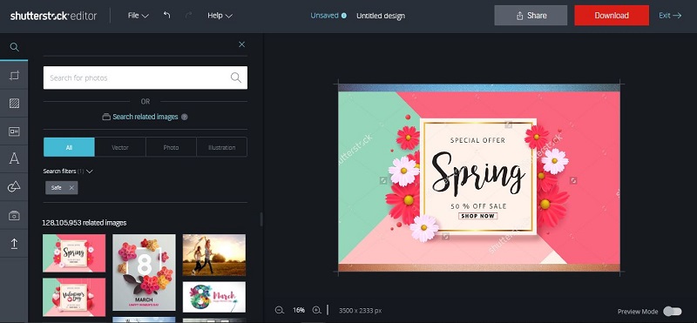Select the colorful 8 March banner thumbnail

[214, 297]
